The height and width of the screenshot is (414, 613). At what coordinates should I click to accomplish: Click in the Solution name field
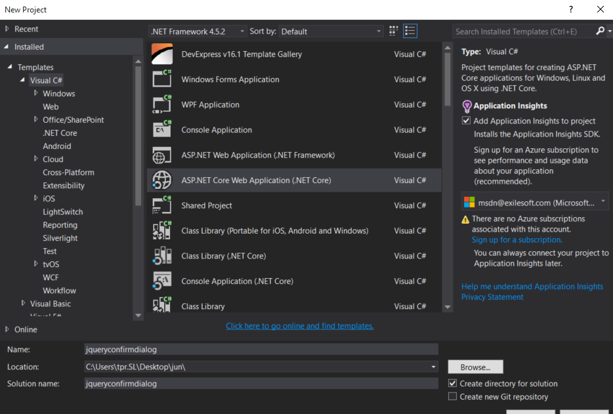pos(261,383)
